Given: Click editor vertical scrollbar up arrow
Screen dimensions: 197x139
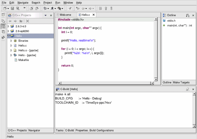Looking at the screenshot, I should (x=156, y=19).
